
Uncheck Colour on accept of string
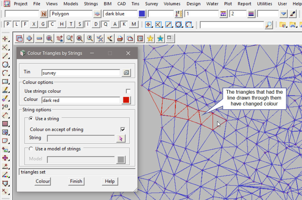click(x=123, y=129)
